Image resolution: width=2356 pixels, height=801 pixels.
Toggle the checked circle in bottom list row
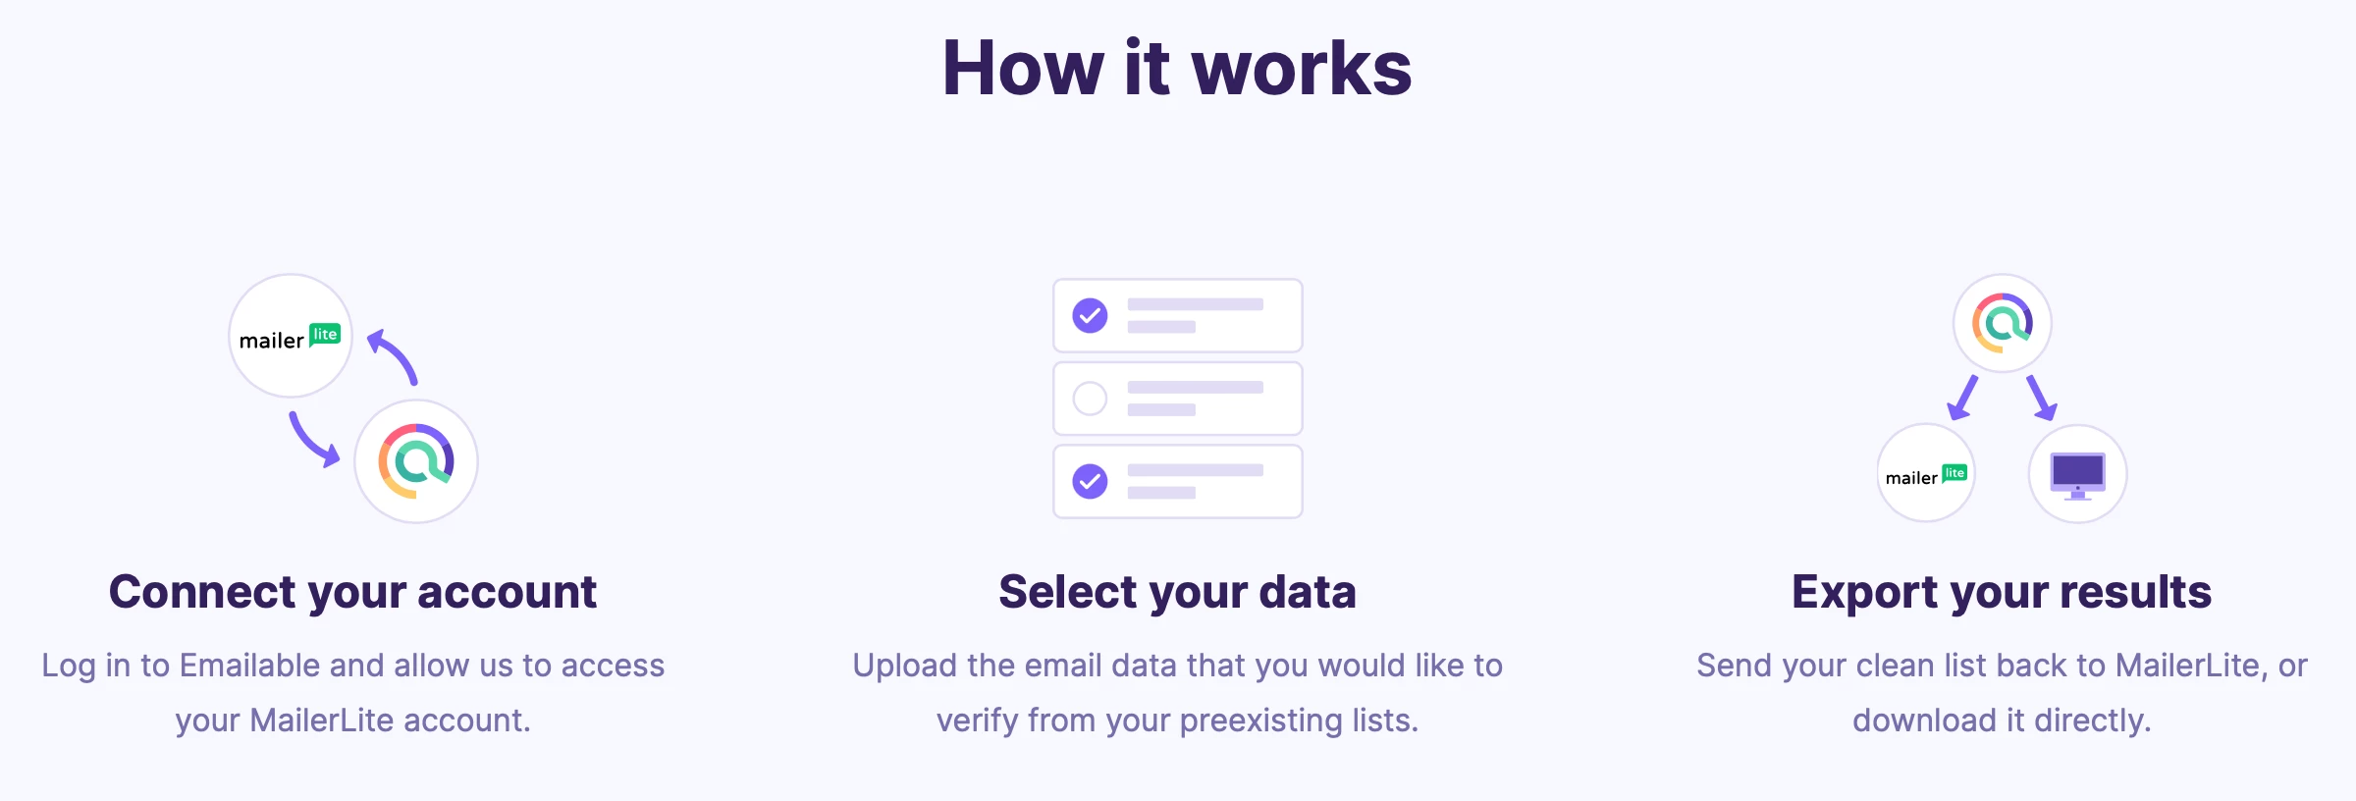coord(1090,481)
